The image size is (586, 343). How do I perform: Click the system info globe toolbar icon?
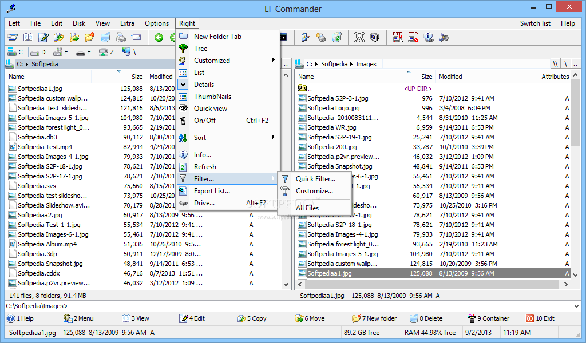(x=428, y=37)
